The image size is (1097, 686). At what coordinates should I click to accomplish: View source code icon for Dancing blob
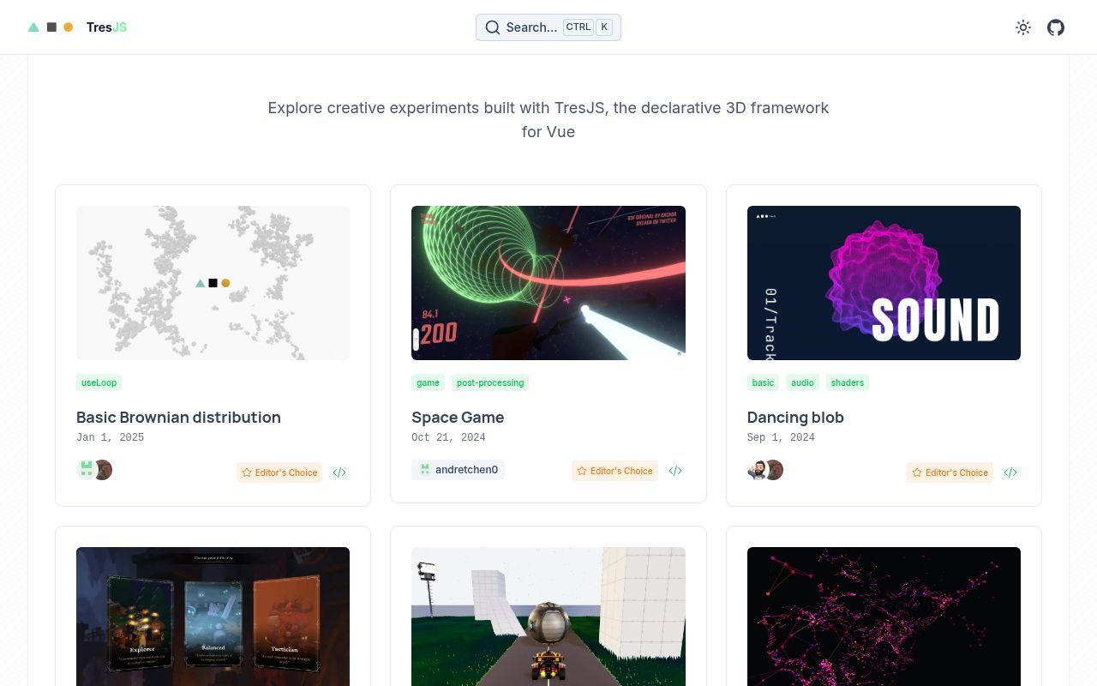1010,472
